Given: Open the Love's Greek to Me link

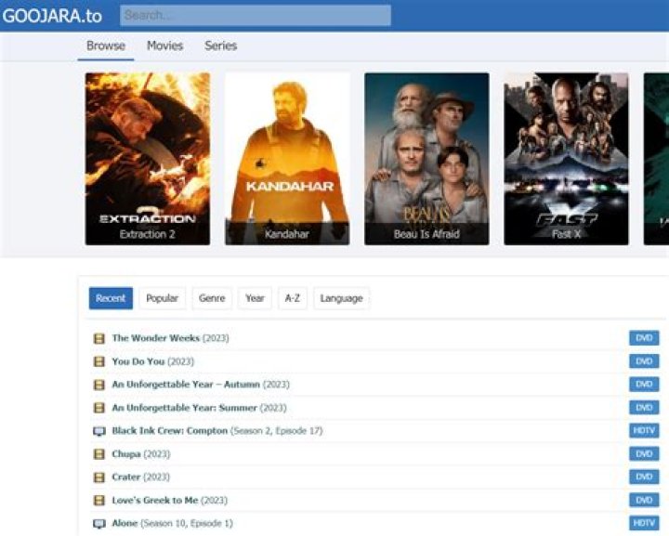Looking at the screenshot, I should click(x=155, y=501).
